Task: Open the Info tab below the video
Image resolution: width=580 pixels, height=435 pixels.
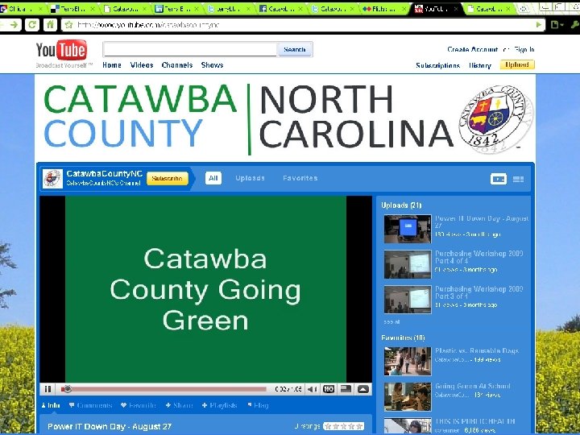Action: coord(51,405)
